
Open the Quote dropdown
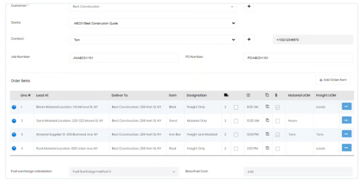pyautogui.click(x=152, y=23)
